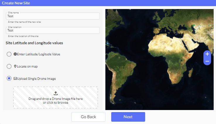Select the Locate on map radio button
This screenshot has width=216, height=124.
point(9,66)
